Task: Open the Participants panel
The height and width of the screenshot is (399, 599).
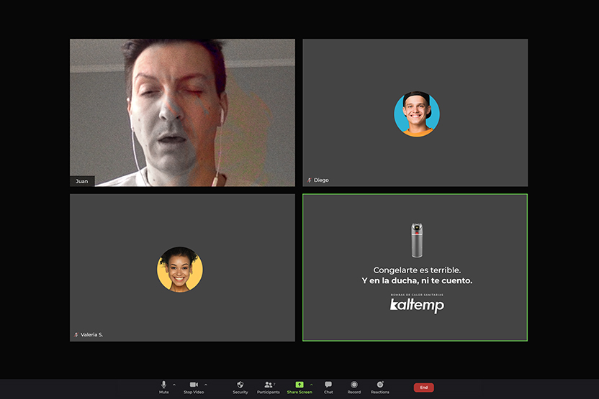Action: [x=268, y=387]
